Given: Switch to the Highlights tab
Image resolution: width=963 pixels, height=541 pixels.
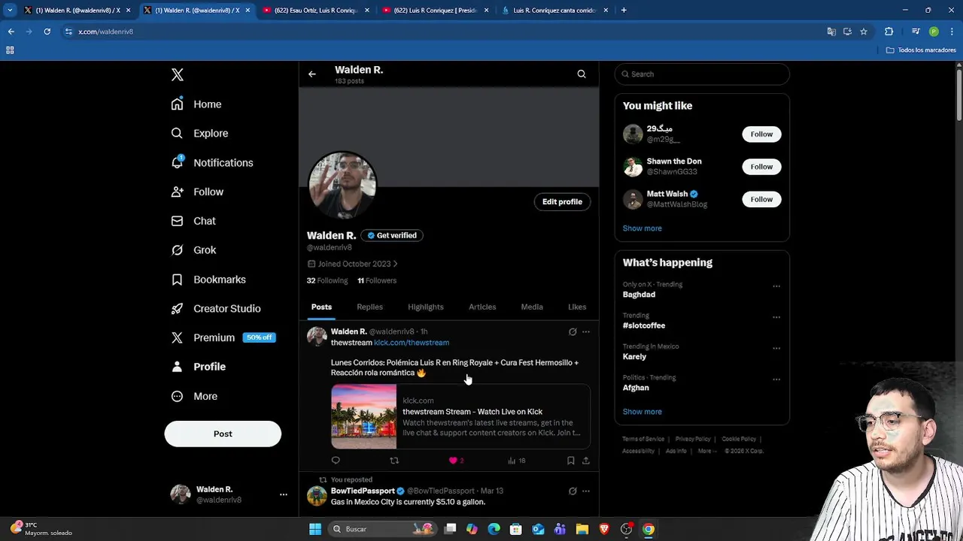Looking at the screenshot, I should point(426,307).
